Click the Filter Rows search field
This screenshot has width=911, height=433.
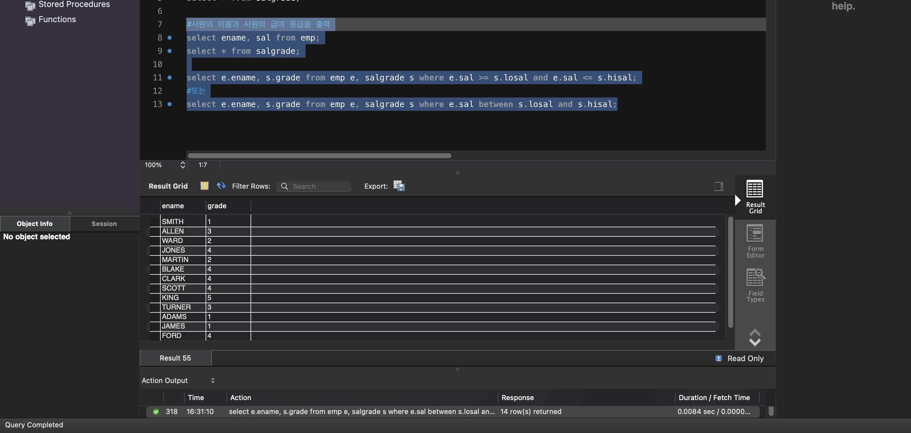tap(314, 186)
